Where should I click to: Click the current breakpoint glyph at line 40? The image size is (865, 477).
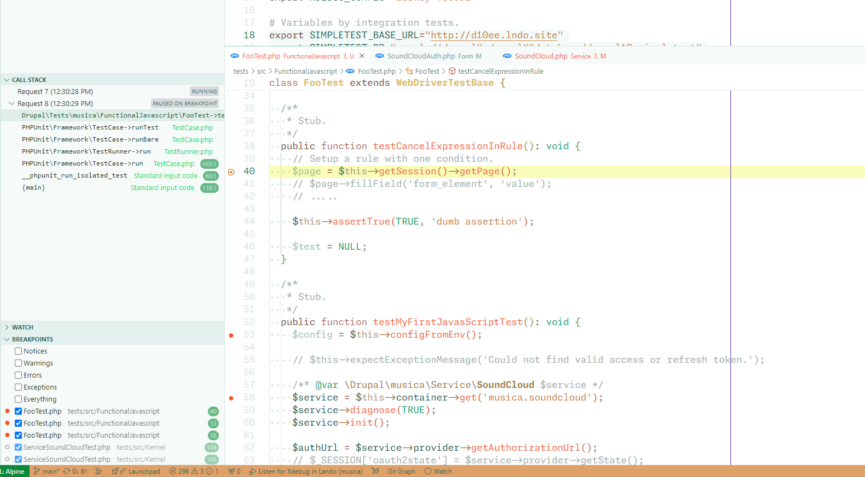[x=231, y=172]
